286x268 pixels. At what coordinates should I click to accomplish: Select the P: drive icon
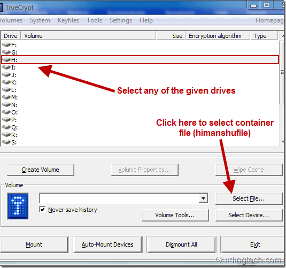click(x=6, y=120)
